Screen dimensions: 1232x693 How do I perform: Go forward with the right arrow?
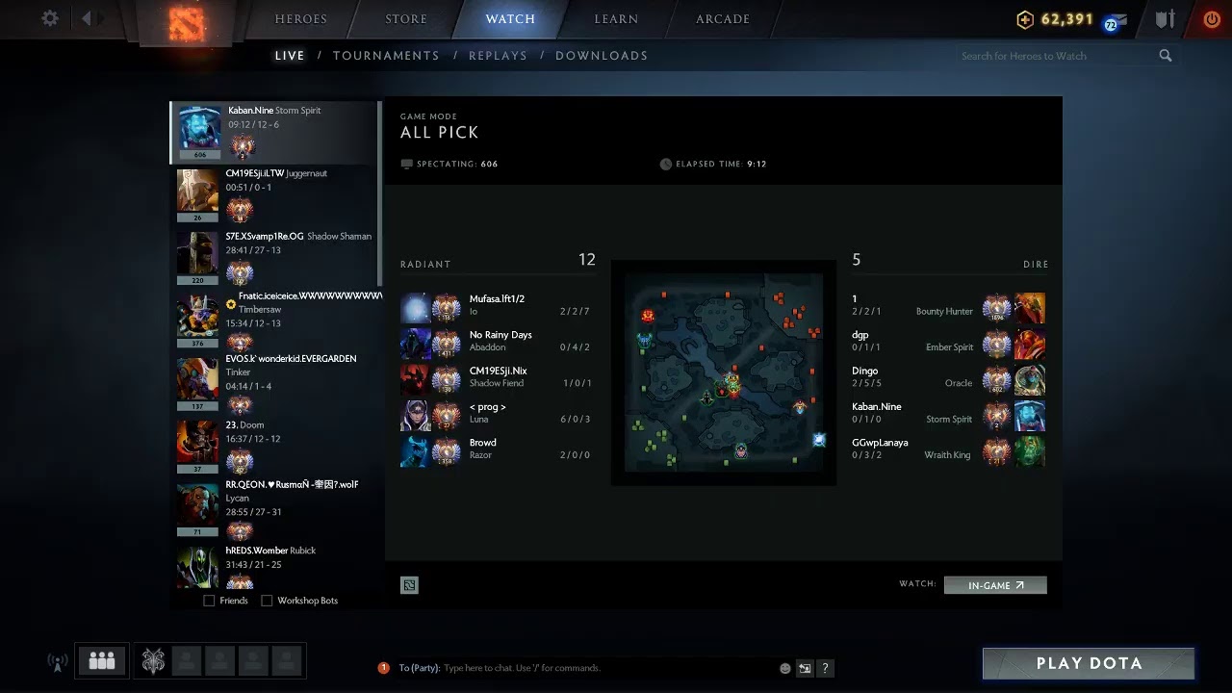tap(102, 18)
